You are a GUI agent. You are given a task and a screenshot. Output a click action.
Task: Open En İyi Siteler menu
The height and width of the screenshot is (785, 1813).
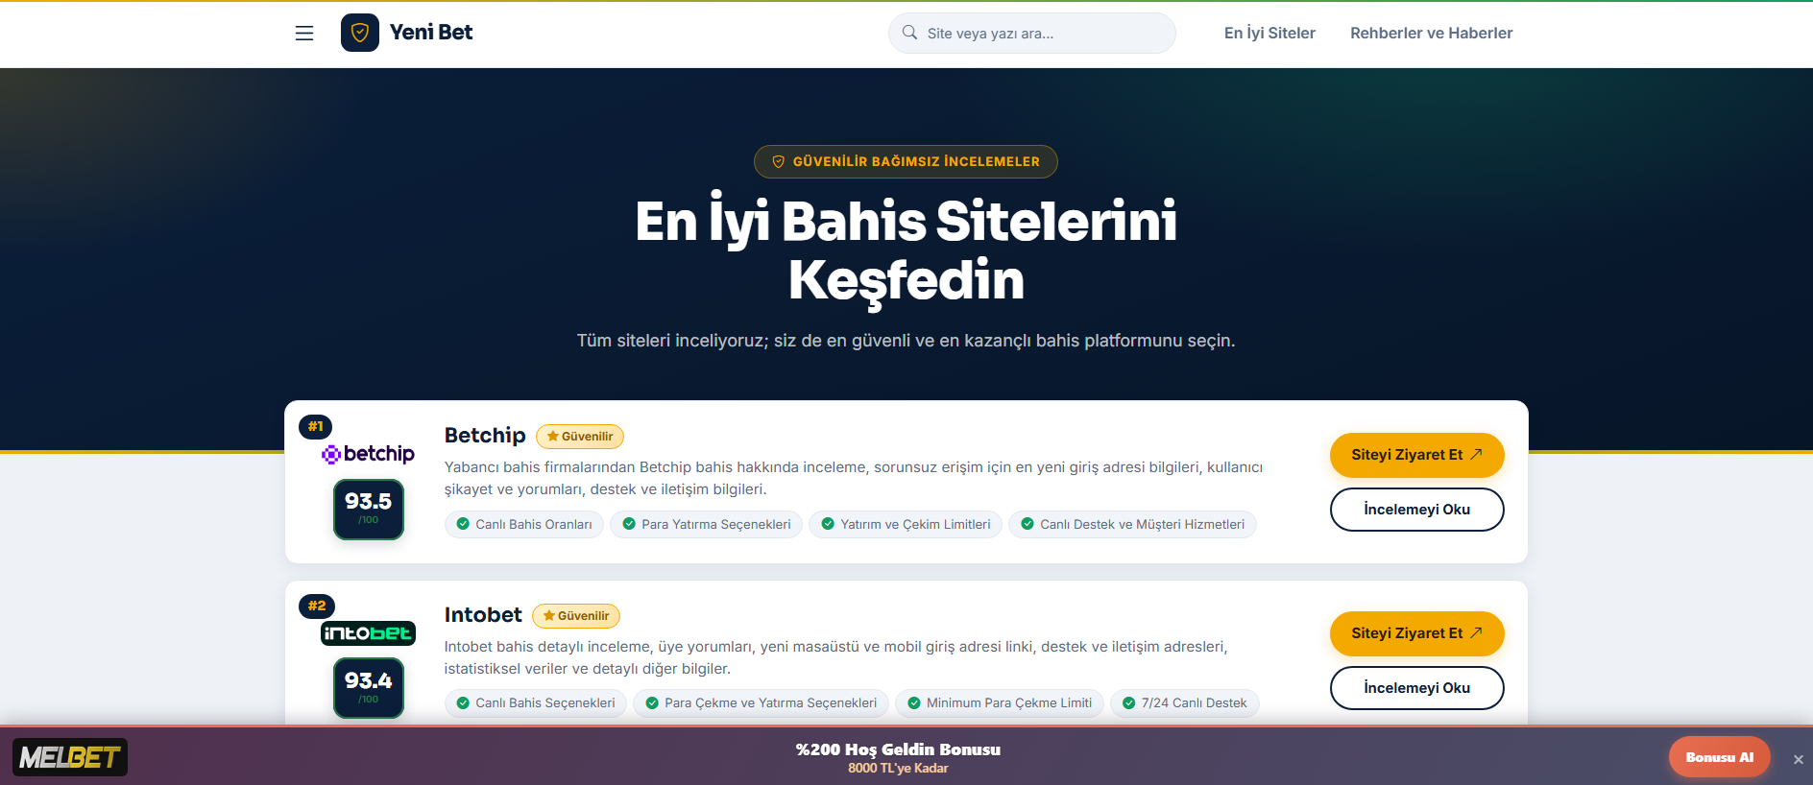tap(1269, 34)
